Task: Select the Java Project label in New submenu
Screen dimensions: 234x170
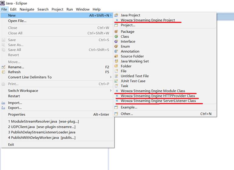Action: point(131,15)
